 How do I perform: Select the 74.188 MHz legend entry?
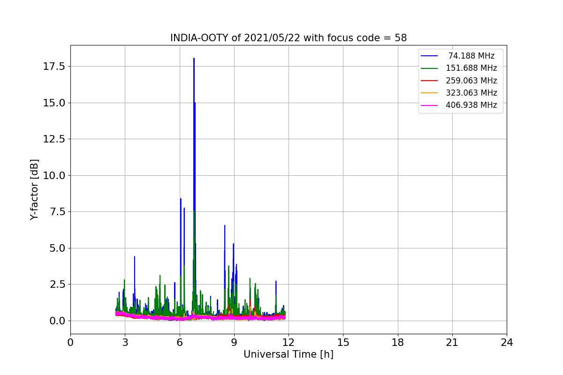(x=460, y=56)
